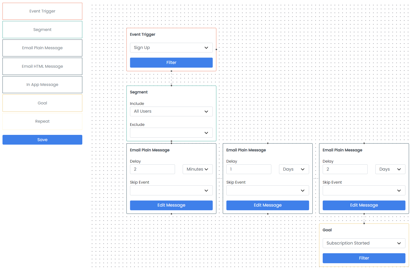Open the Include All Users dropdown
This screenshot has height=269, width=411.
tap(171, 111)
